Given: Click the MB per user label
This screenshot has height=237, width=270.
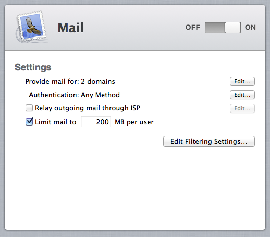Looking at the screenshot, I should (x=134, y=122).
